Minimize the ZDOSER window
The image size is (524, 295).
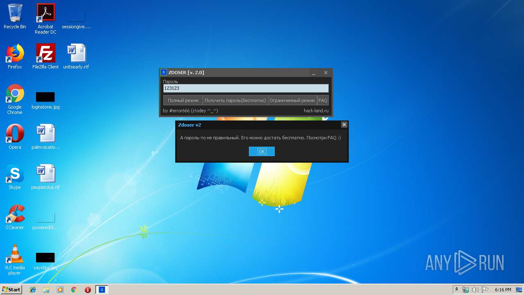314,73
